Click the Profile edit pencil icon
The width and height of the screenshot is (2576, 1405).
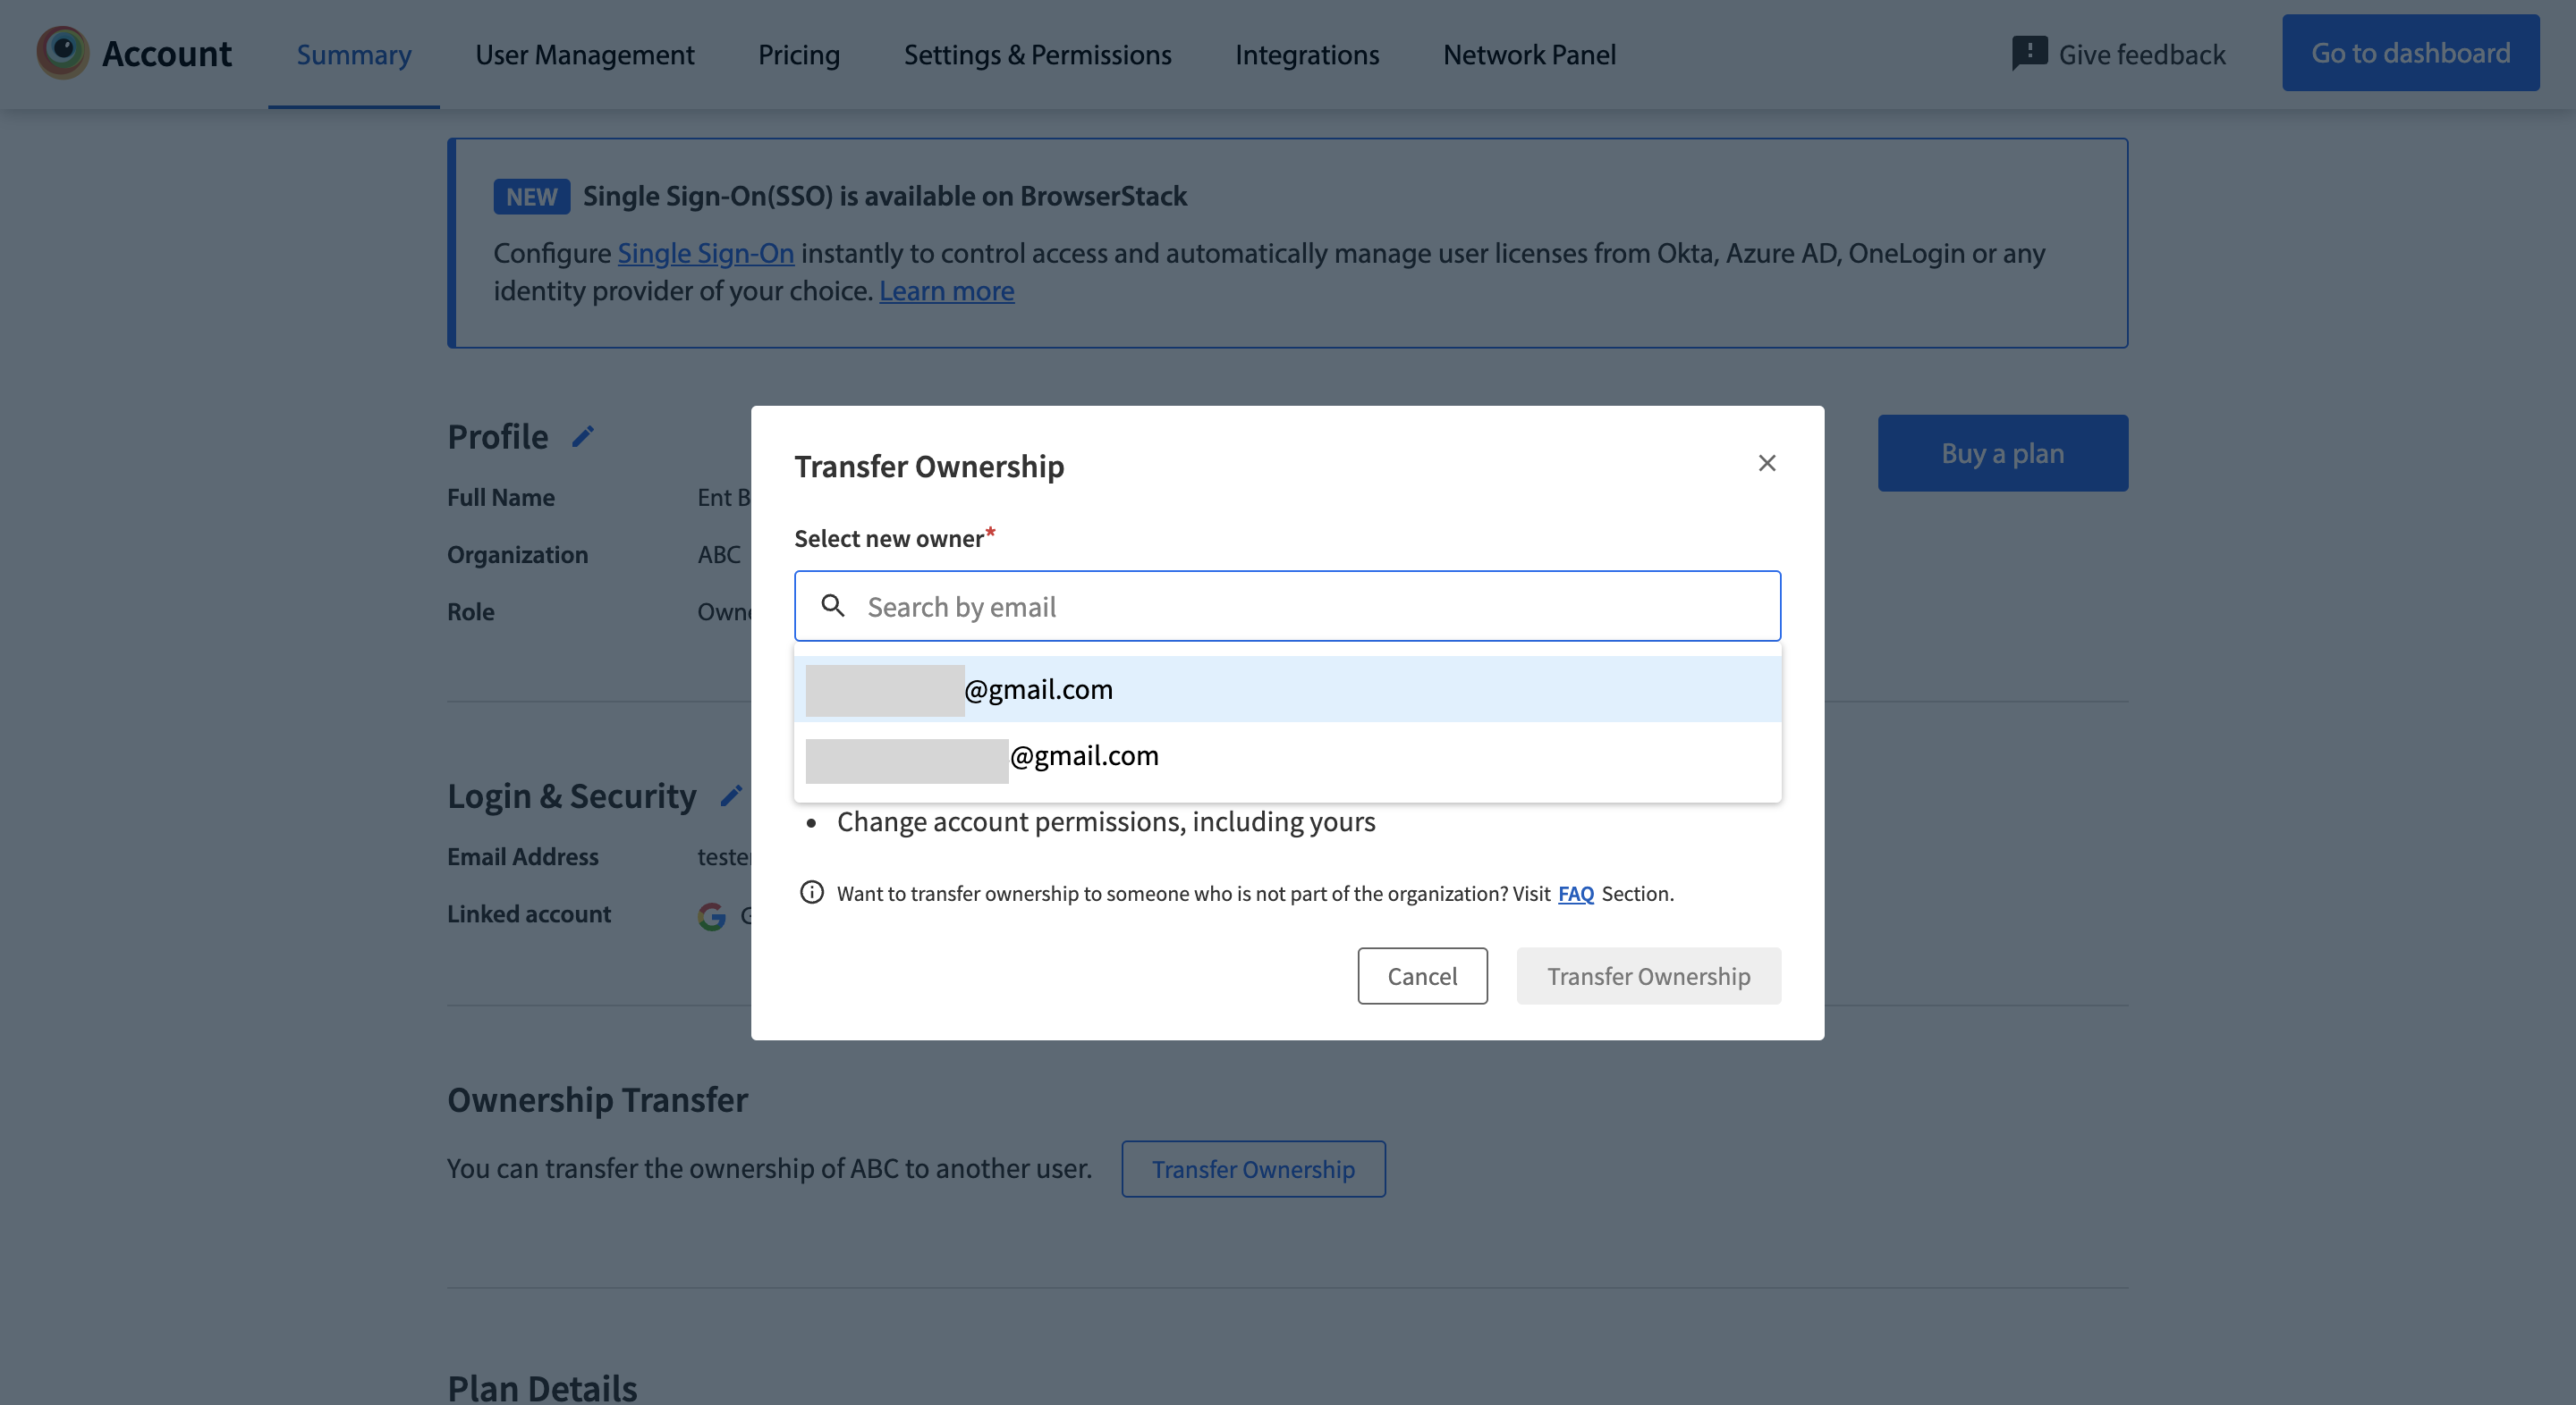pos(583,437)
